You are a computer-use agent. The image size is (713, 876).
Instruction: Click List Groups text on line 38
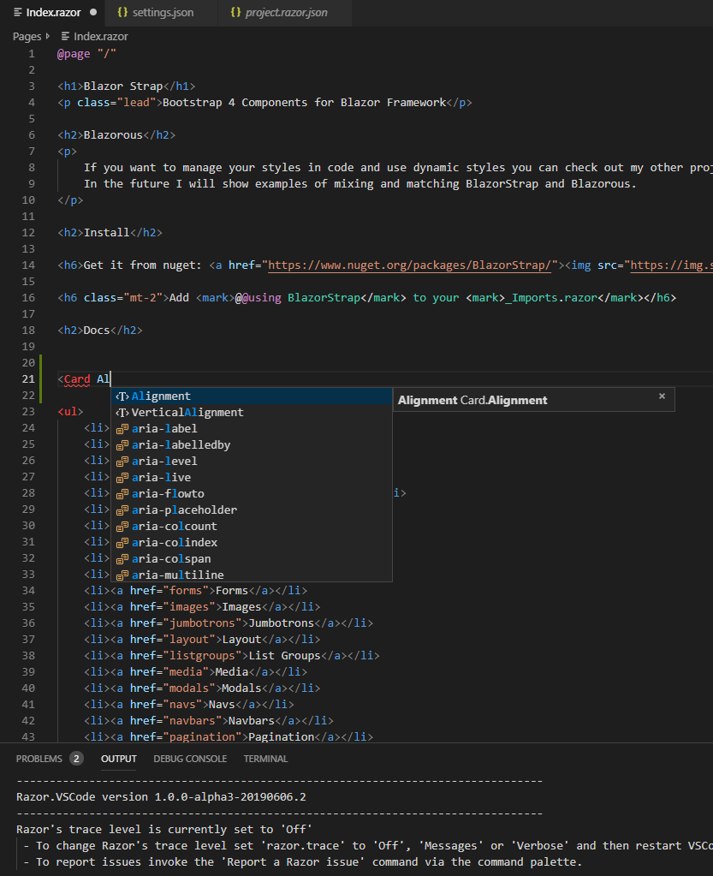pyautogui.click(x=285, y=655)
